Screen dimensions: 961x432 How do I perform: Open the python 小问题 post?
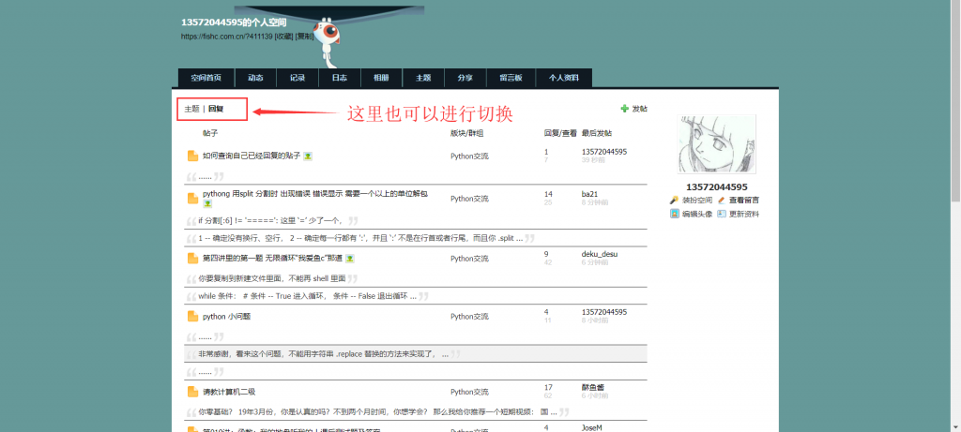pyautogui.click(x=226, y=317)
